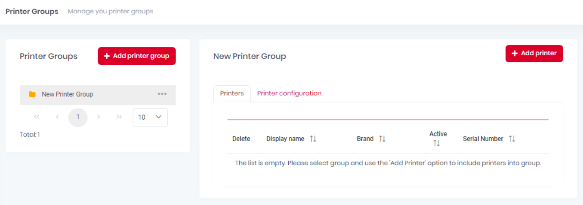583x205 pixels.
Task: Sort by Serial Number arrows
Action: 512,139
